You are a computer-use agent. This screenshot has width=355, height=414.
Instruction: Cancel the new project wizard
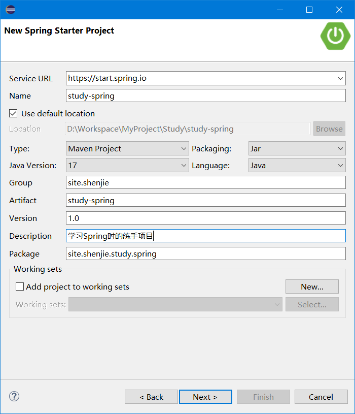click(321, 397)
